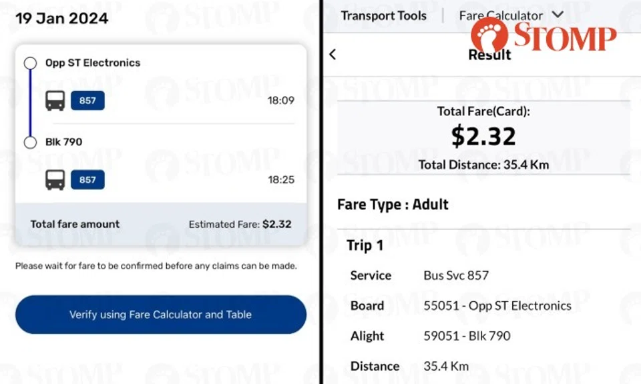The width and height of the screenshot is (641, 384).
Task: Click the bus icon at Opp ST Electronics
Action: (55, 101)
